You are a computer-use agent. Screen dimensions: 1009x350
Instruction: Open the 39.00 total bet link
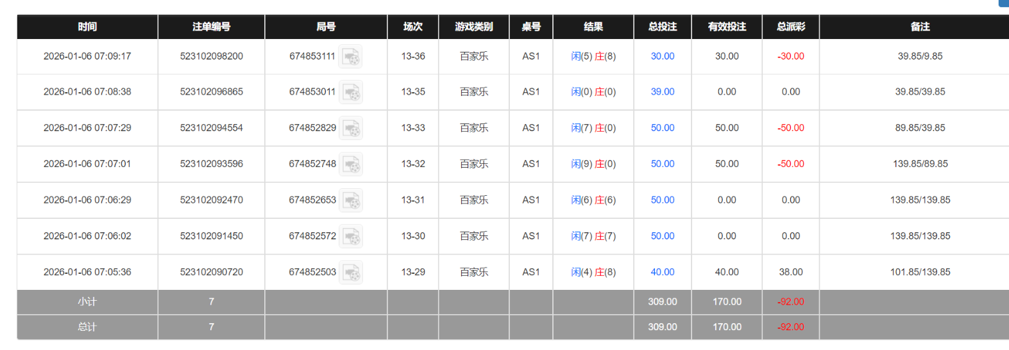coord(662,92)
